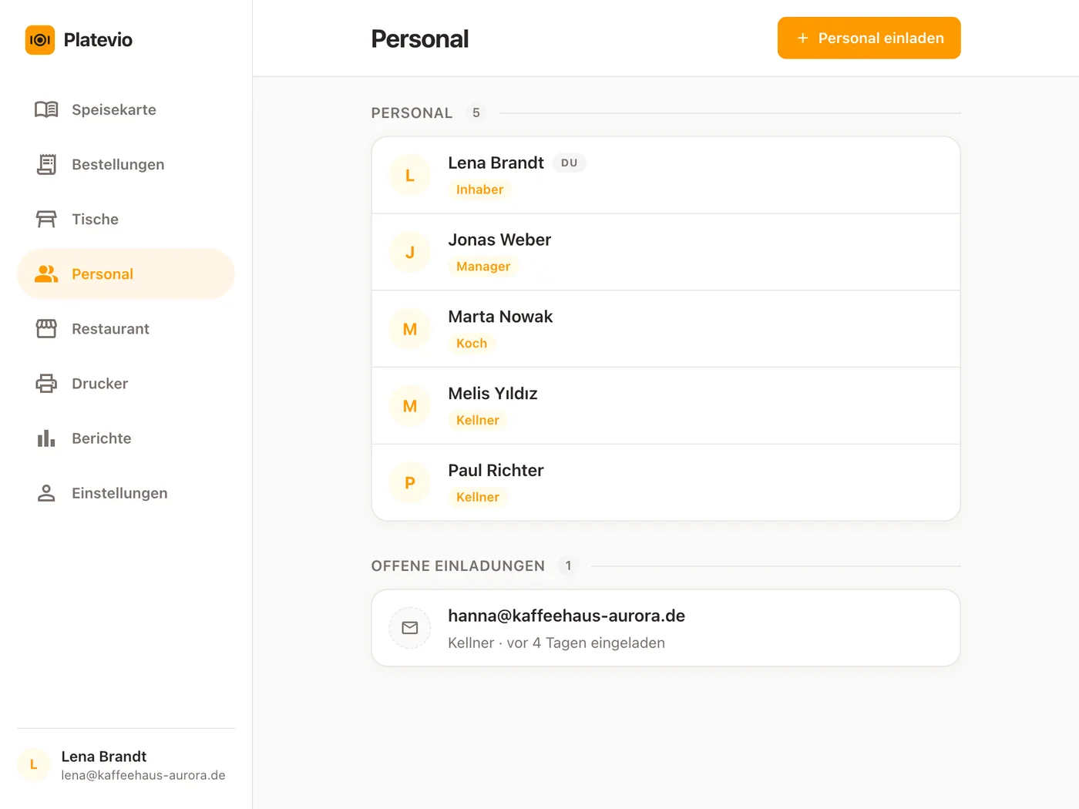Click the Berichte bar chart icon

[x=46, y=438]
